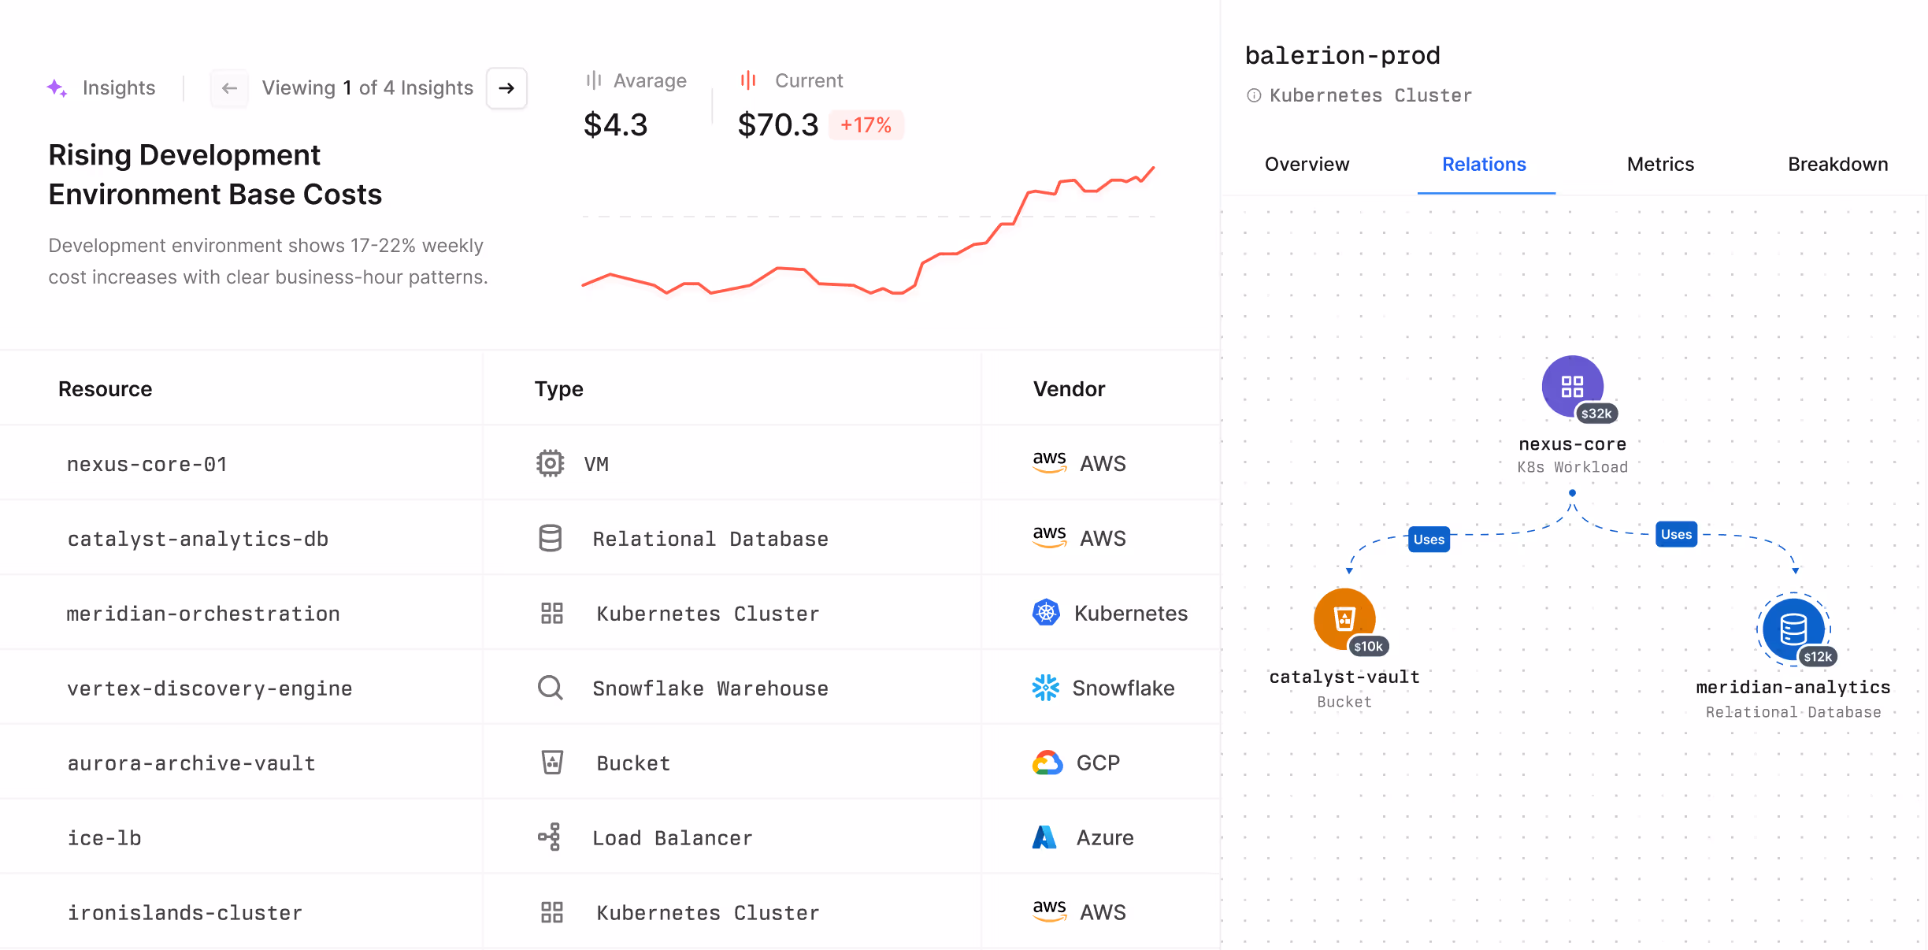Image resolution: width=1928 pixels, height=950 pixels.
Task: Click the Rising Development Environment Base Costs heading
Action: point(215,174)
